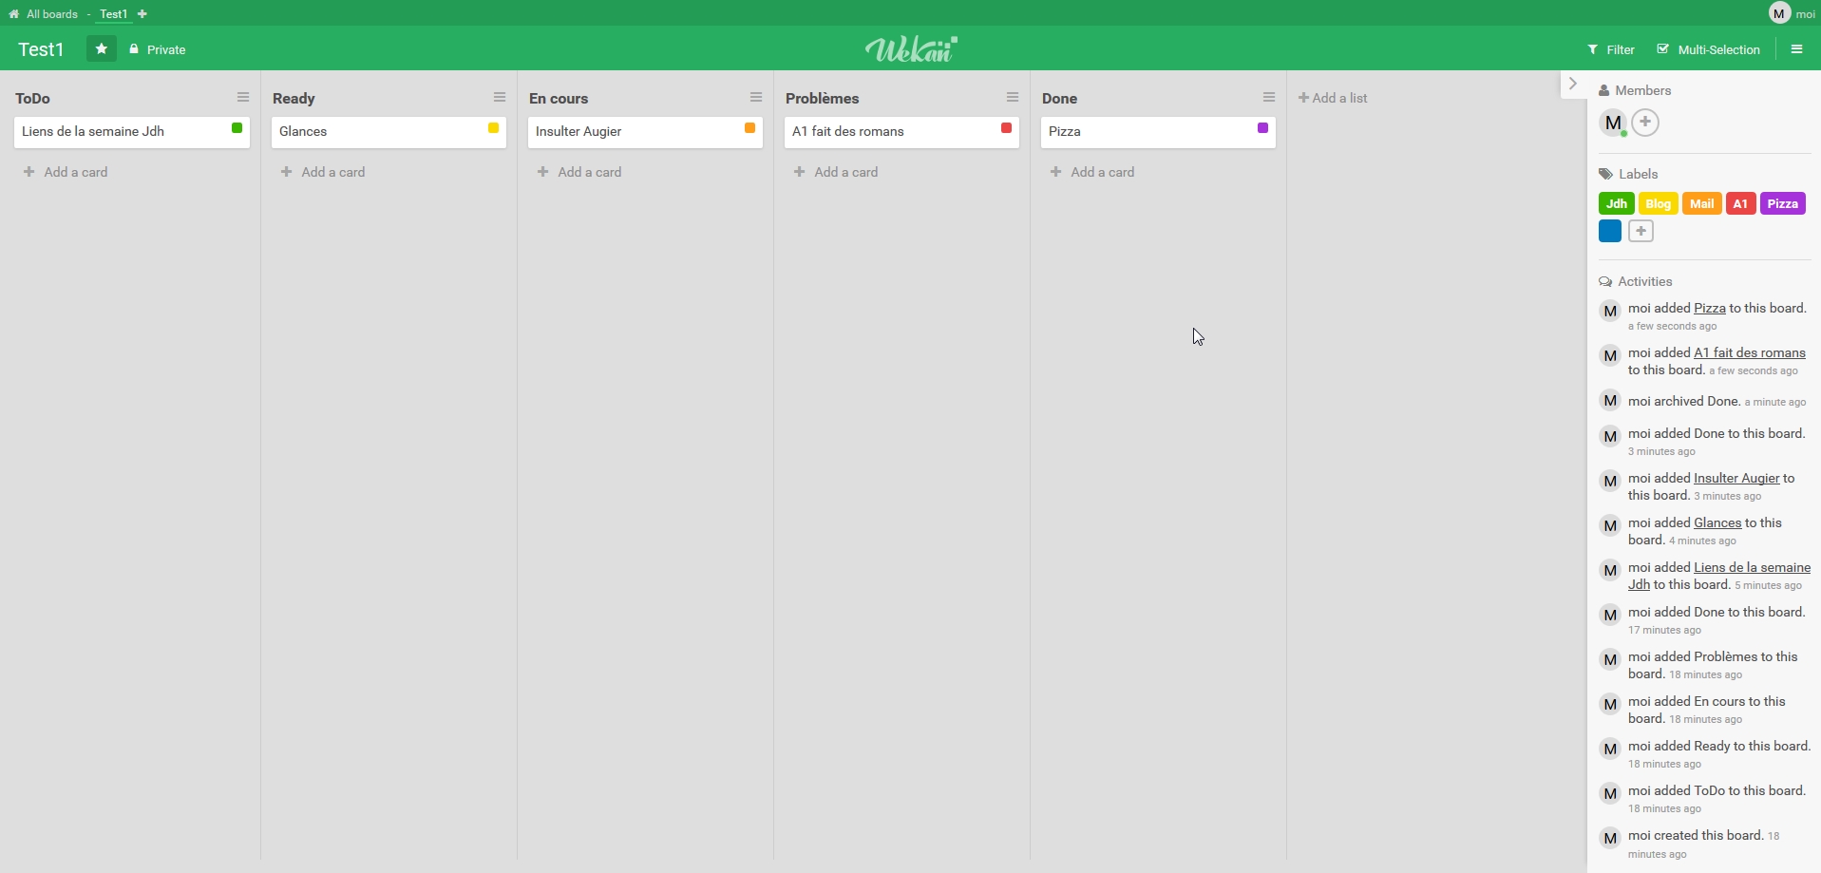Follow the Insulter Augier activity link
The image size is (1821, 873).
1736,478
